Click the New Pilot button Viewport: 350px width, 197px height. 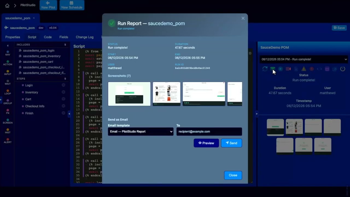[48, 5]
